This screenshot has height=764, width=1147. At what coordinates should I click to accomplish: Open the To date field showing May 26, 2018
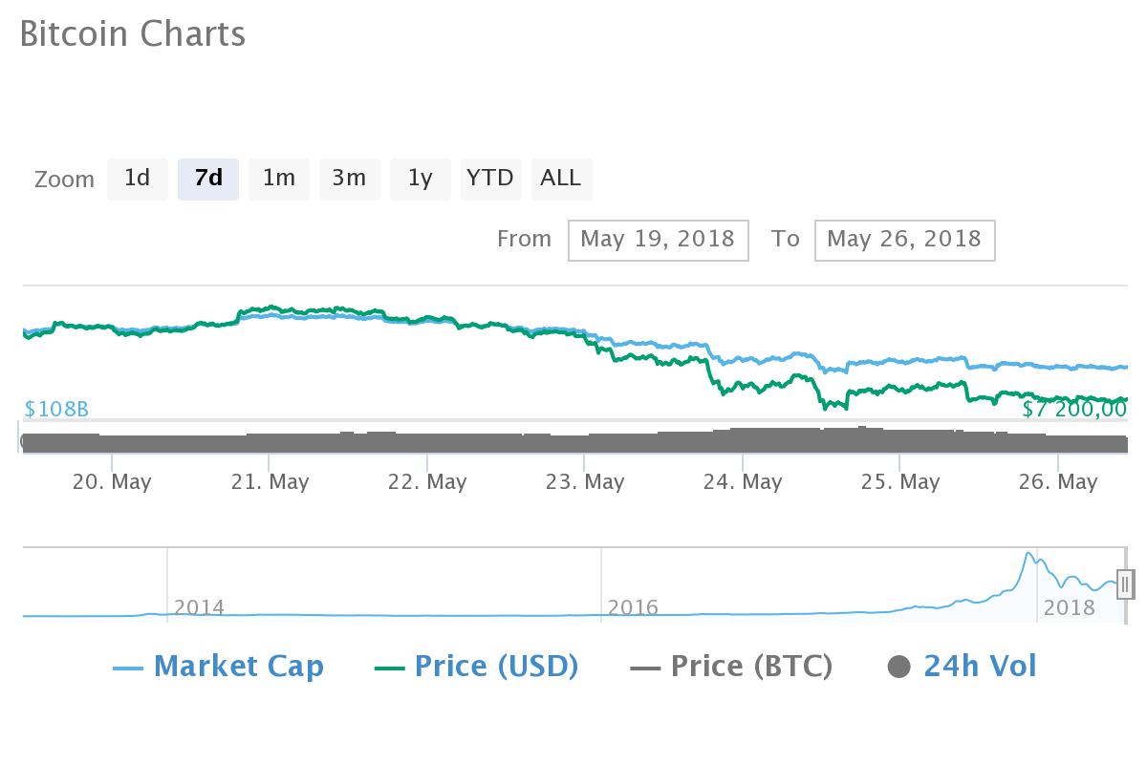[904, 240]
